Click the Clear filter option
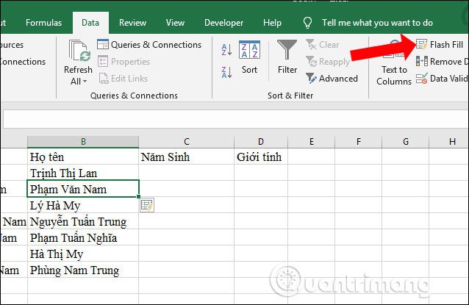The width and height of the screenshot is (469, 305). click(323, 45)
